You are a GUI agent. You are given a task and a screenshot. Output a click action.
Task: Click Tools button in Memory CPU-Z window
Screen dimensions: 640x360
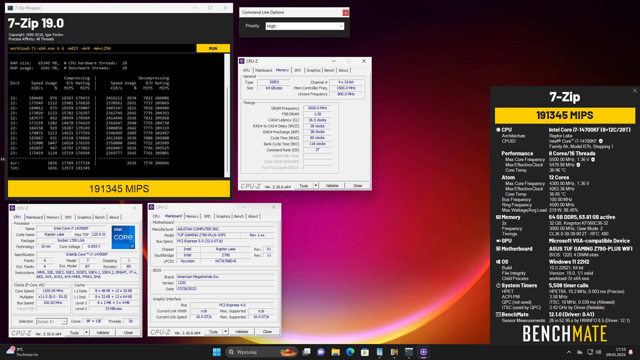(304, 186)
